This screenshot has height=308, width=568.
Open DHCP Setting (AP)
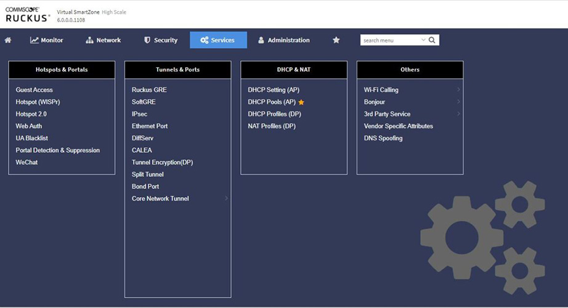(x=274, y=90)
